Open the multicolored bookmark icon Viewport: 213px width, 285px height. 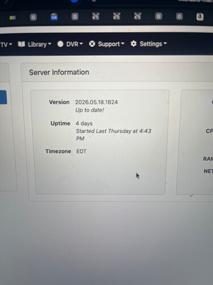pos(12,18)
